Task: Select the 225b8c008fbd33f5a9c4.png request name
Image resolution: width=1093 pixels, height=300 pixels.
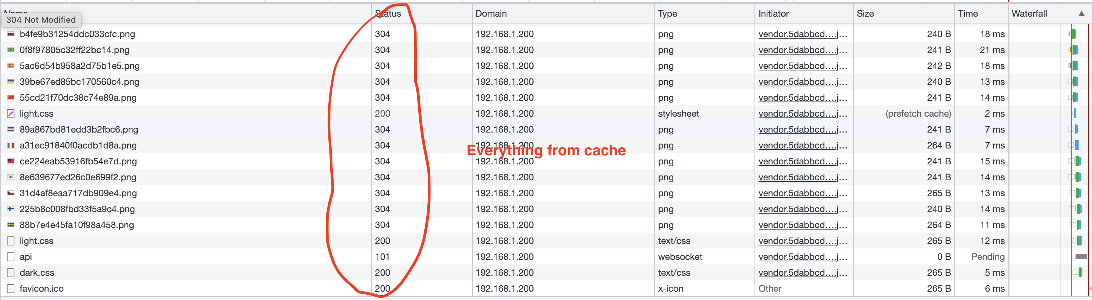Action: [x=77, y=209]
